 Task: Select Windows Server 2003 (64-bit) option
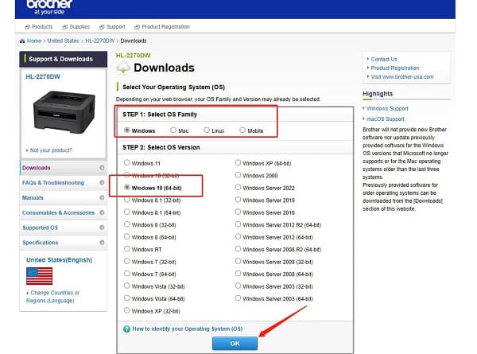(238, 298)
